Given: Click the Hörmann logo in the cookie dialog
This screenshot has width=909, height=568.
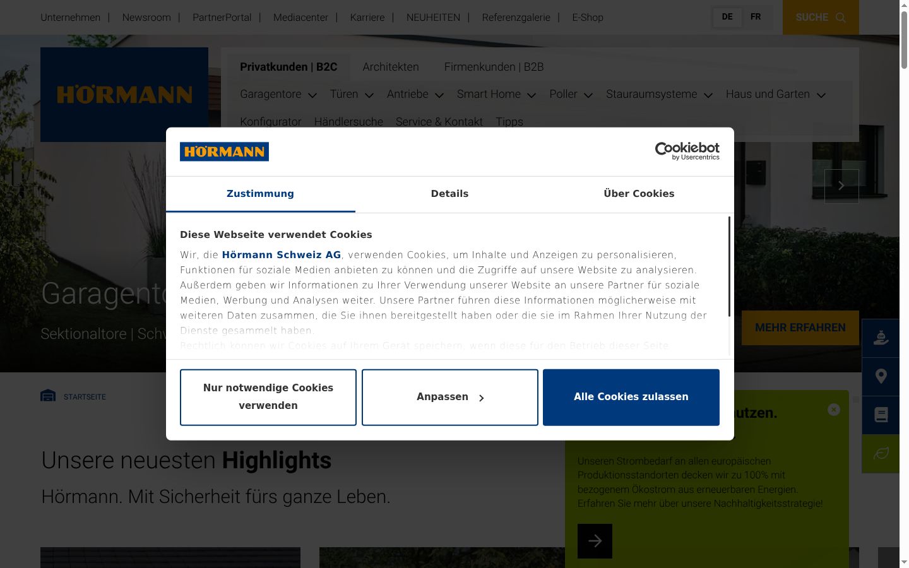Looking at the screenshot, I should coord(224,151).
